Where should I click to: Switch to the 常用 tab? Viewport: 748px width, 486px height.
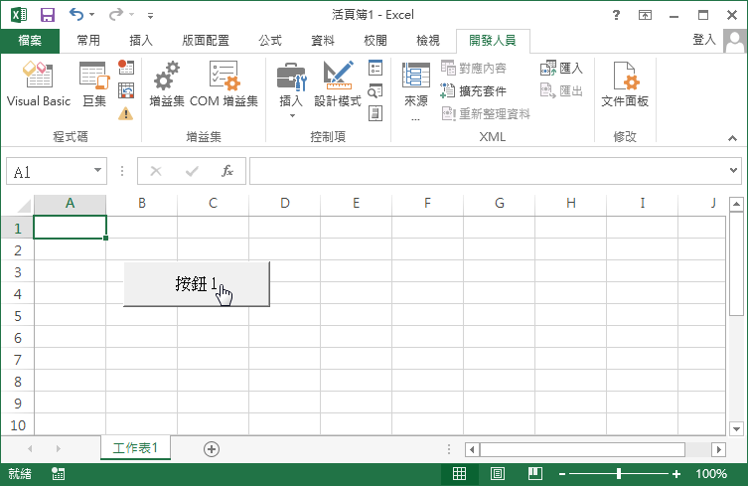pos(88,41)
